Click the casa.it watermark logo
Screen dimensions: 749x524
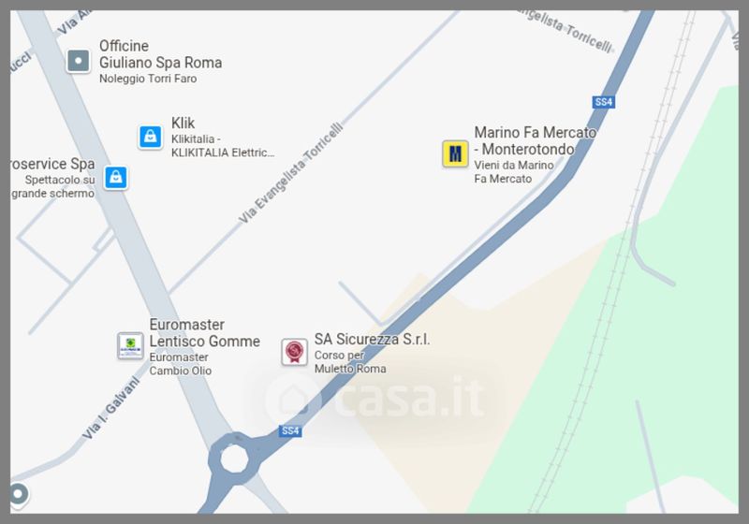[x=374, y=398]
